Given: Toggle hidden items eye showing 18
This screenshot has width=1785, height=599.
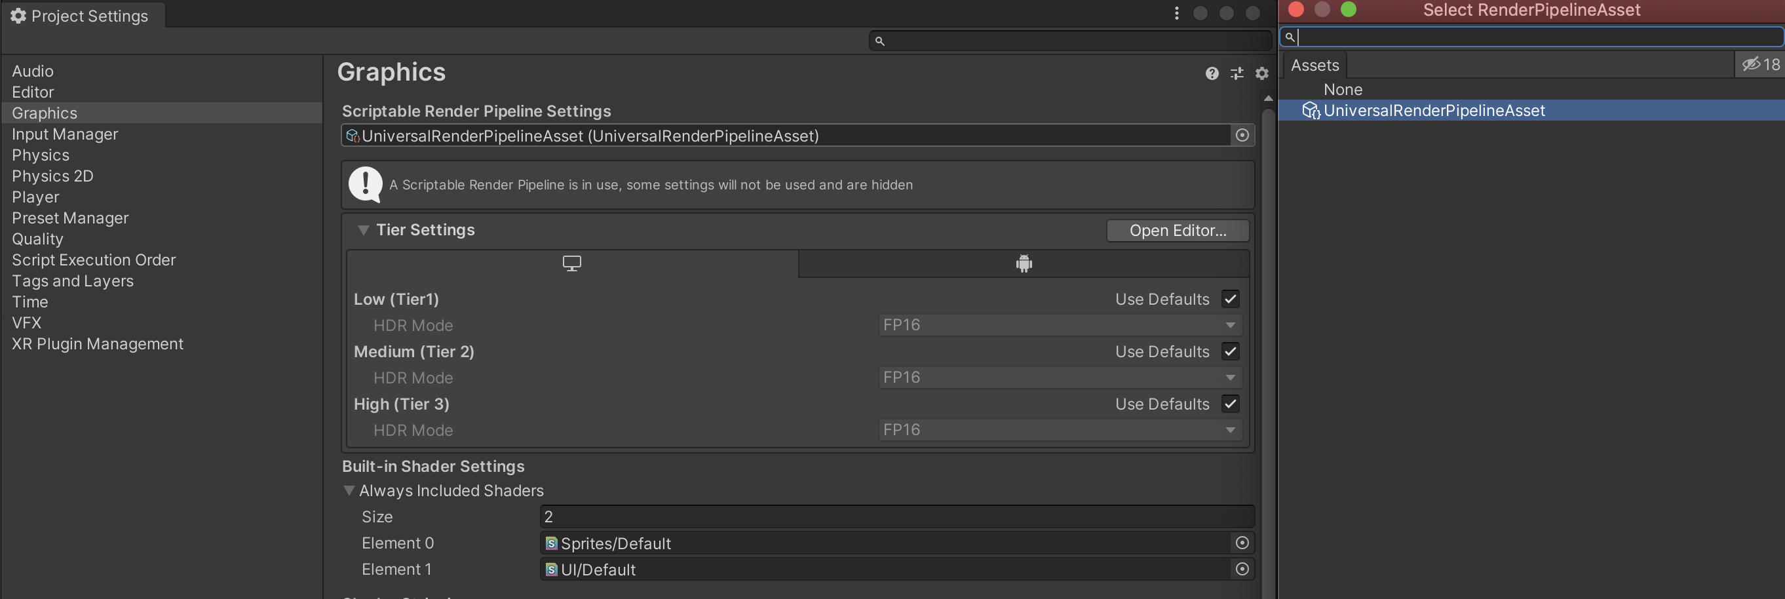Looking at the screenshot, I should click(1760, 64).
